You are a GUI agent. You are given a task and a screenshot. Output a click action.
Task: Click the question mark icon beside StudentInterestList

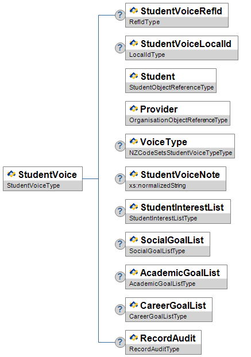tap(120, 211)
